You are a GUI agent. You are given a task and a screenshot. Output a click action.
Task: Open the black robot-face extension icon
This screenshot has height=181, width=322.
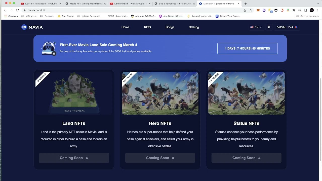[276, 10]
